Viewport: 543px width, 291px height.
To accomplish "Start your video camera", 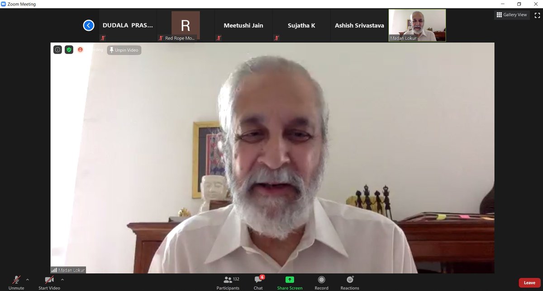I will point(49,283).
